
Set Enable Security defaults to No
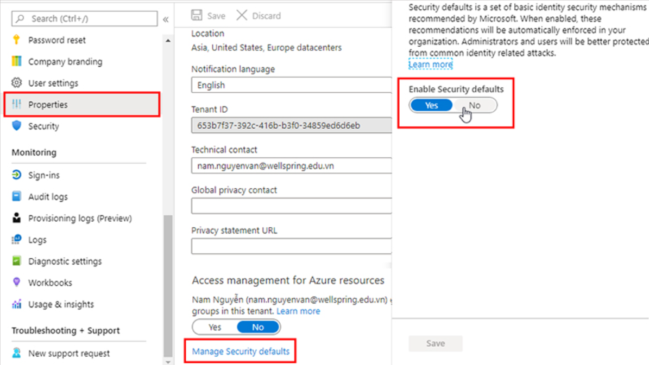(475, 105)
